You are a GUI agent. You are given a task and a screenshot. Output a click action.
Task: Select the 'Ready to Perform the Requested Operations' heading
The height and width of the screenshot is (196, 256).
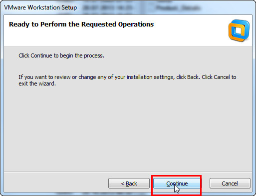81,24
